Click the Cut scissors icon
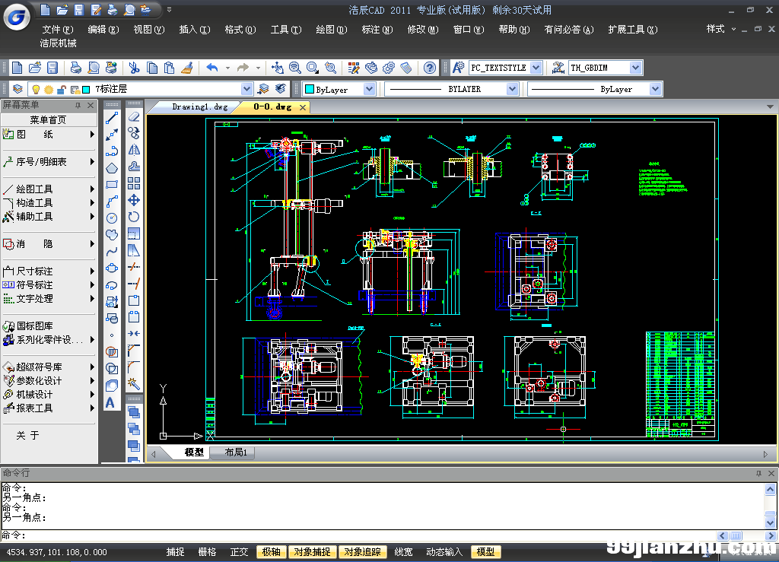The image size is (779, 562). pos(134,68)
